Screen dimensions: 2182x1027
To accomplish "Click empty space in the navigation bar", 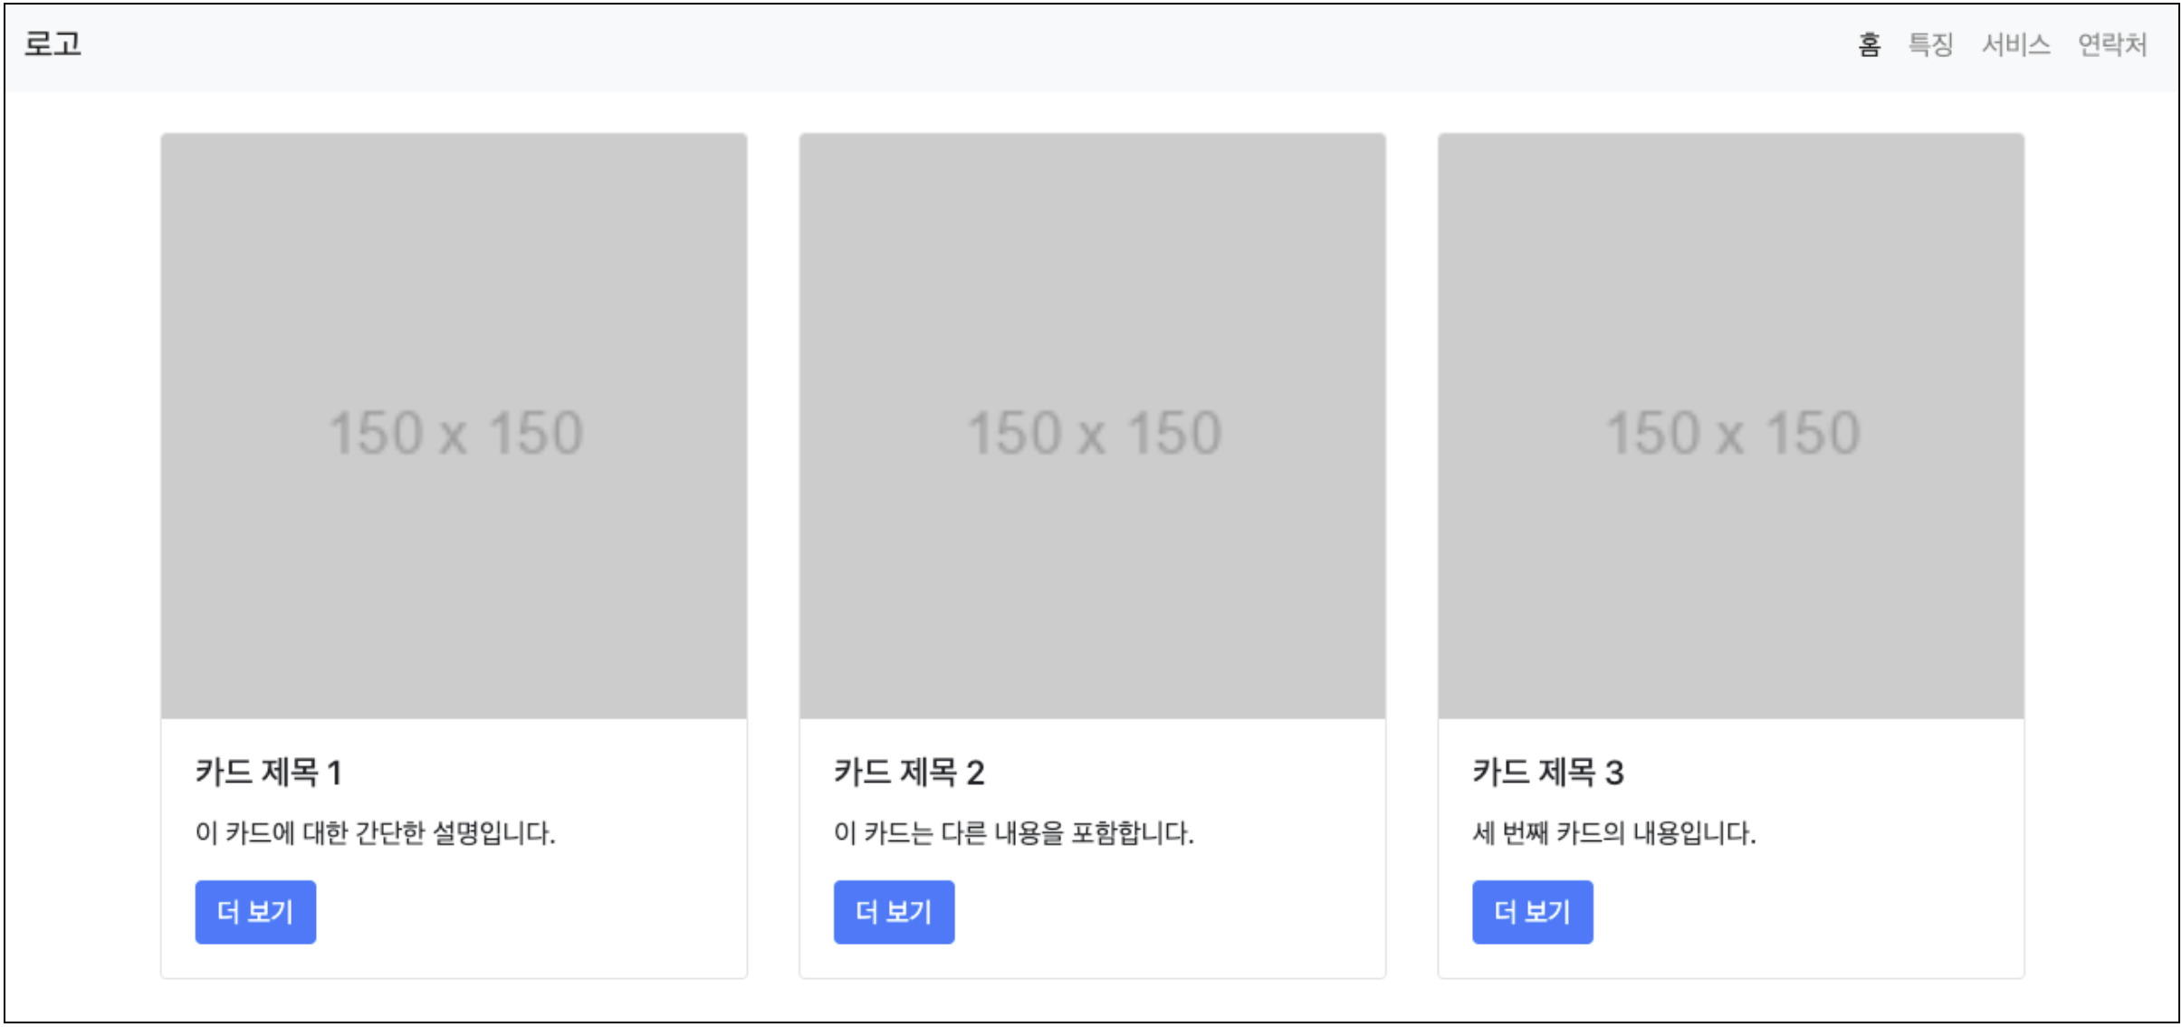I will click(905, 45).
